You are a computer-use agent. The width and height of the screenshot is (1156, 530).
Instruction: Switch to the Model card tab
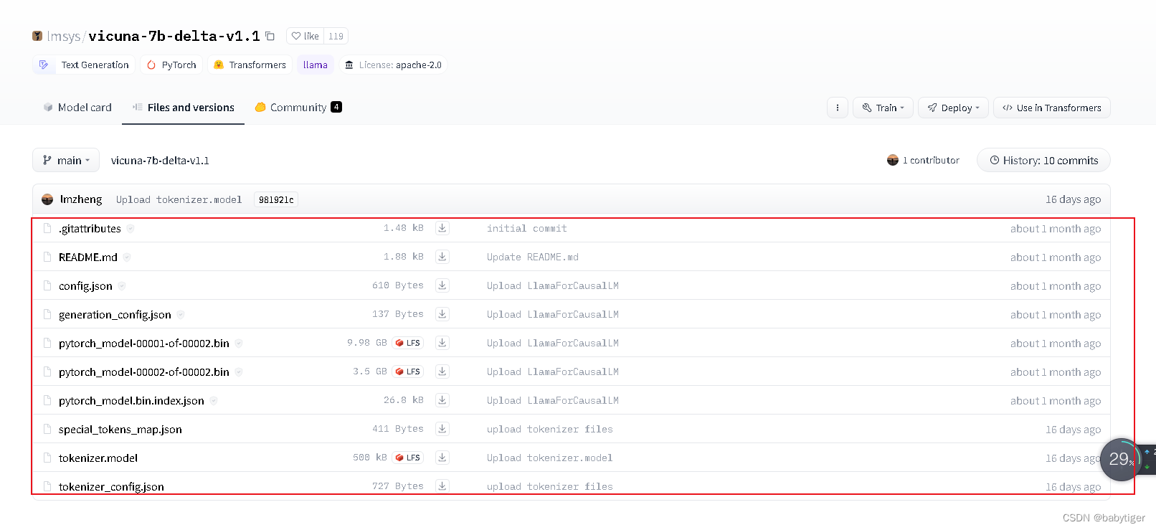click(x=77, y=108)
